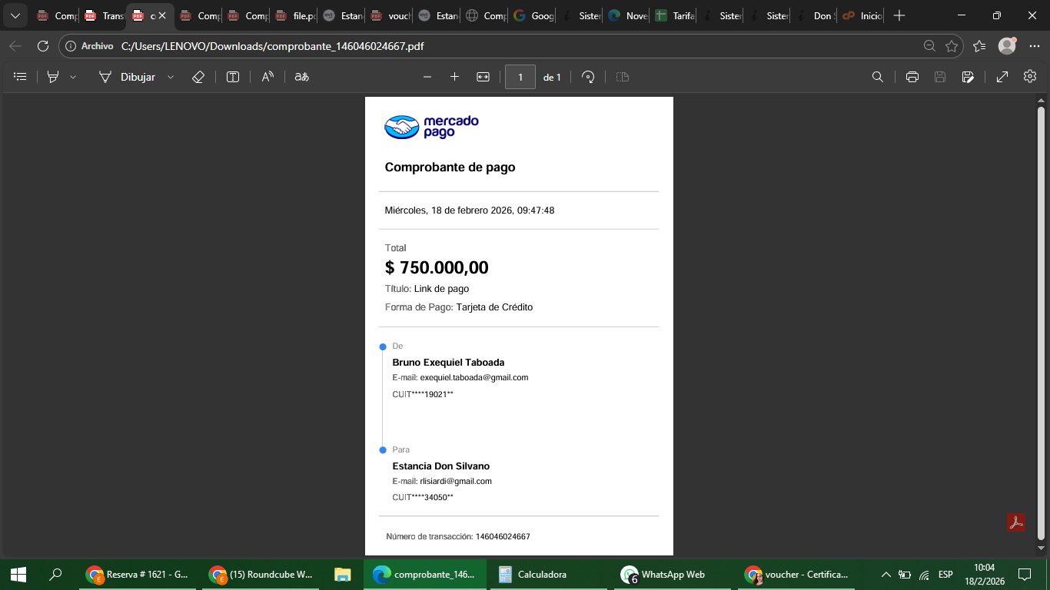
Task: Open WhatsApp Web from the taskbar
Action: [663, 575]
